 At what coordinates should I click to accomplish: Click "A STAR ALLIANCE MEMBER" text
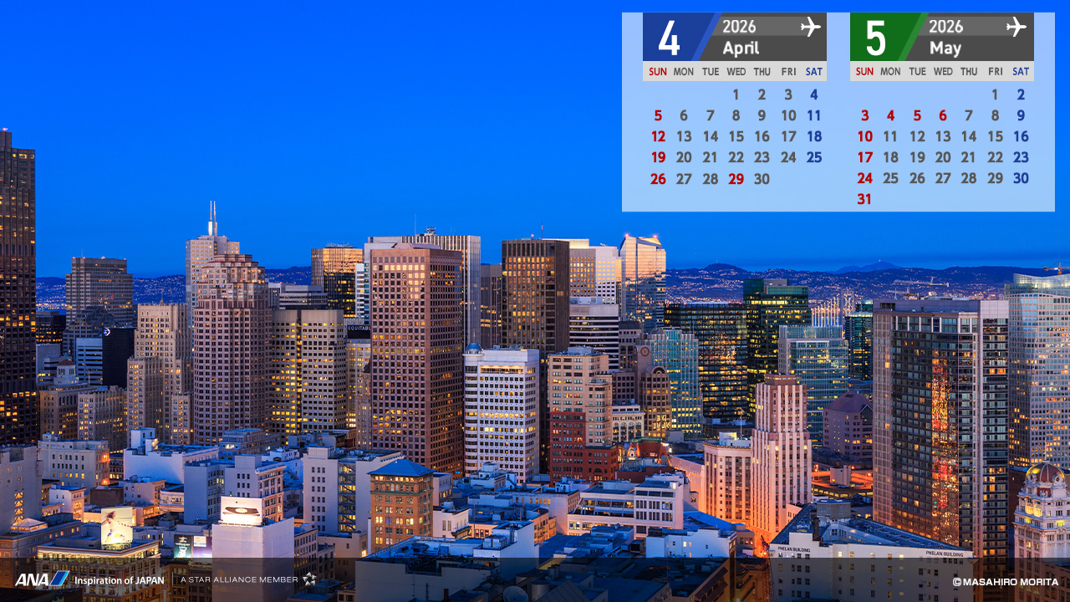tap(239, 579)
